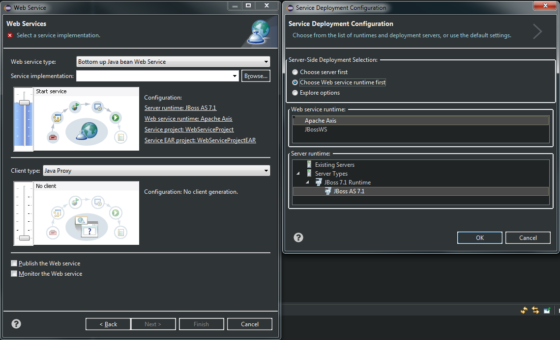Select JBoss AS 7.1 tree item
Screen dimensions: 560x340
[420, 191]
